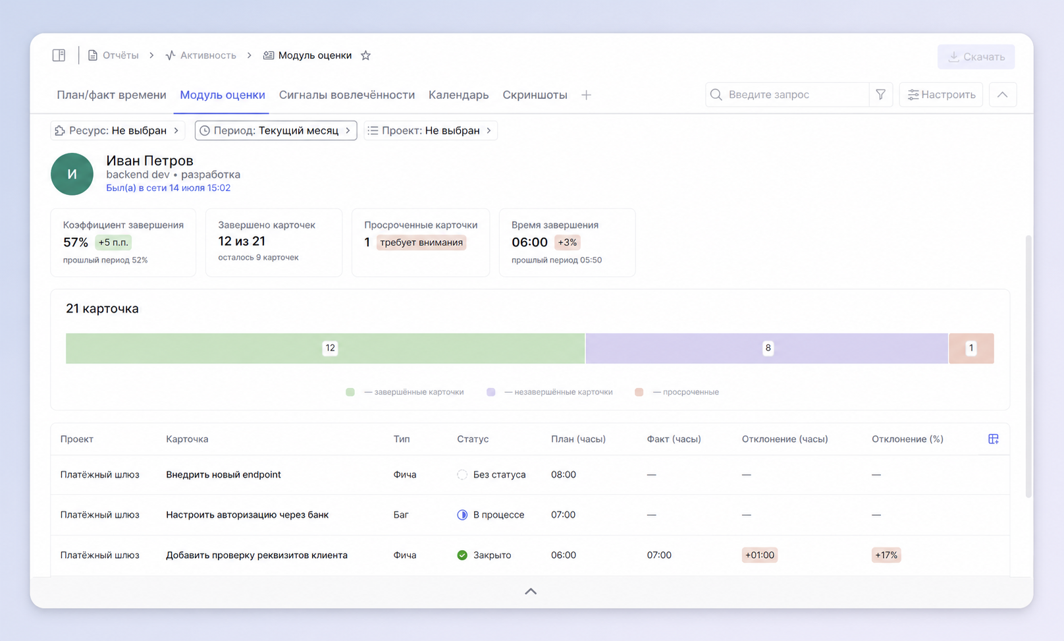Download the report with Скачать
Viewport: 1064px width, 641px height.
pos(976,57)
